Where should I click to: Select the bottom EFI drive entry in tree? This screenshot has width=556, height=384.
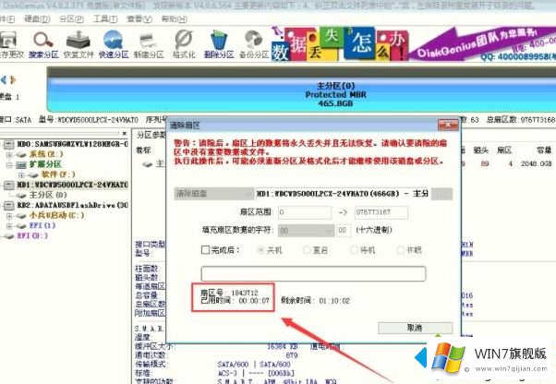(32, 236)
